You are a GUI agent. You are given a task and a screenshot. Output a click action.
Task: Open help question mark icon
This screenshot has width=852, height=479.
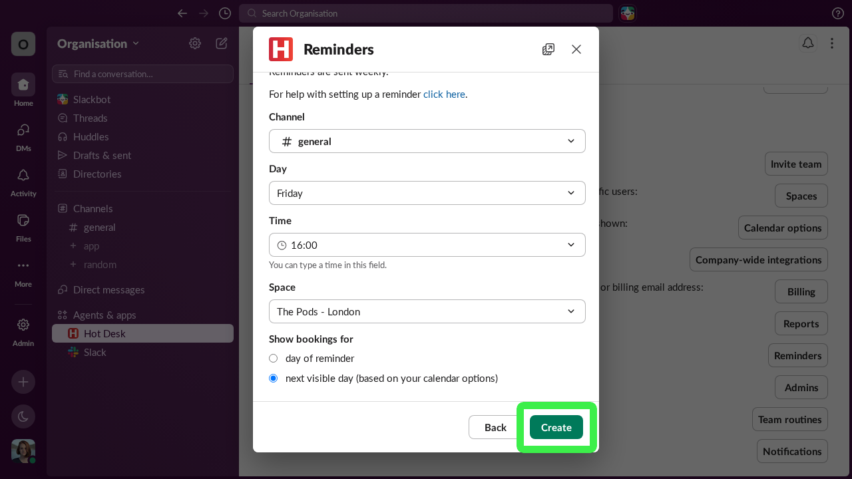click(x=838, y=13)
